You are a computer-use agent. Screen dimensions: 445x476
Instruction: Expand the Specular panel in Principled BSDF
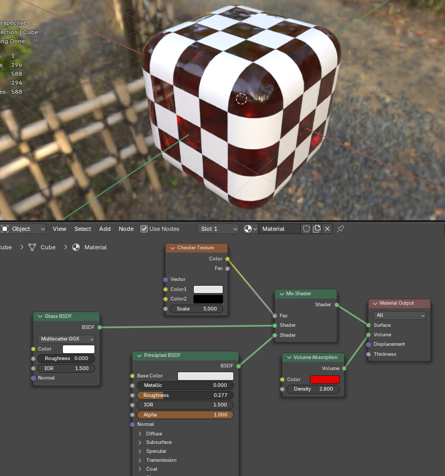pyautogui.click(x=140, y=451)
